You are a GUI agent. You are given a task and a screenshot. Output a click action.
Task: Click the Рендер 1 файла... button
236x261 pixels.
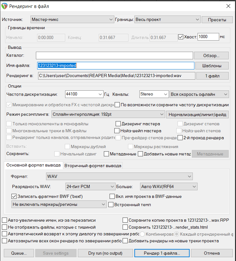click(162, 253)
